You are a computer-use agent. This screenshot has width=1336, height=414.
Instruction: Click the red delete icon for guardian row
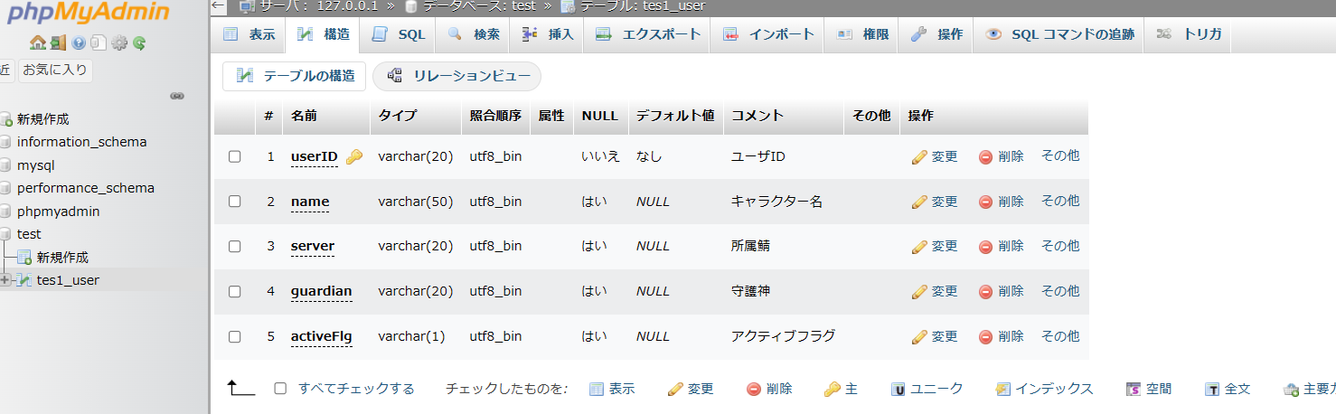click(x=986, y=291)
